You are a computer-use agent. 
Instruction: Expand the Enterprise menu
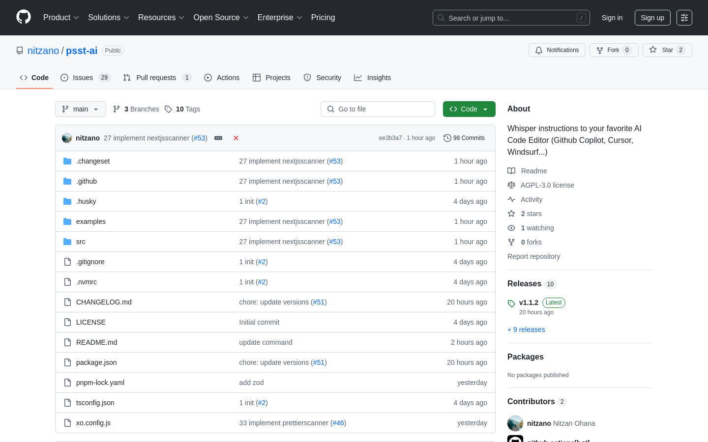pos(280,18)
